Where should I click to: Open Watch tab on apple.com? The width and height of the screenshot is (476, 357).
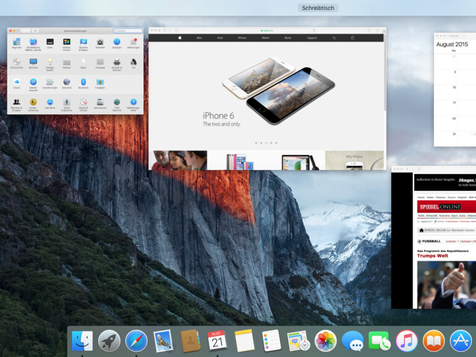click(266, 38)
